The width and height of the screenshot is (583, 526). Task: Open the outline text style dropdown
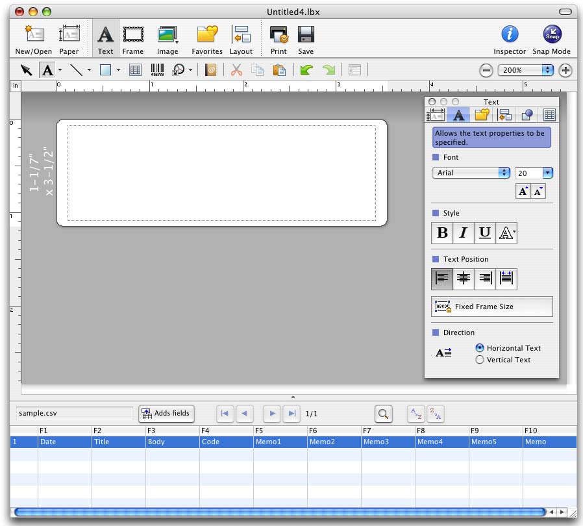click(506, 233)
